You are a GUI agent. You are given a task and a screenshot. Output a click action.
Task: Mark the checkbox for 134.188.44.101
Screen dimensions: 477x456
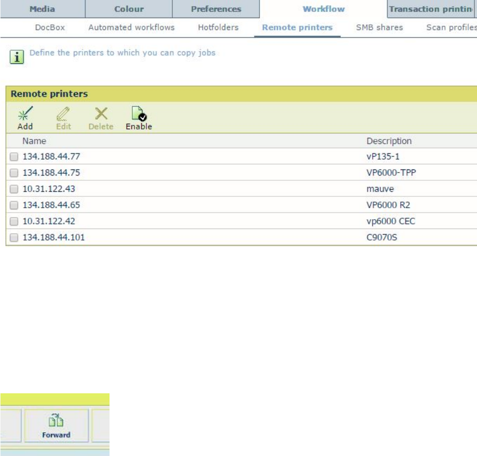13,237
